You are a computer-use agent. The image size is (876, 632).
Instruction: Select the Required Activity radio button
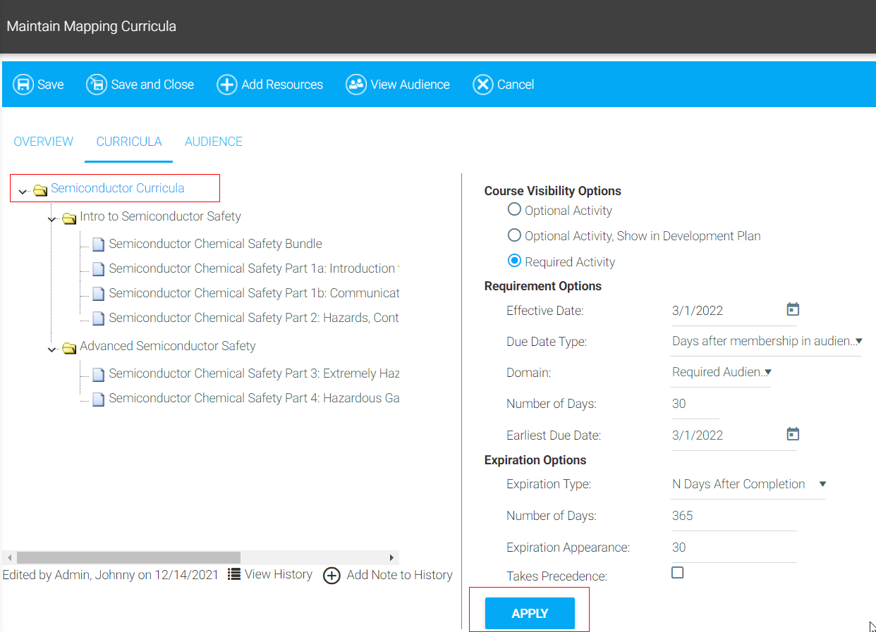[514, 261]
